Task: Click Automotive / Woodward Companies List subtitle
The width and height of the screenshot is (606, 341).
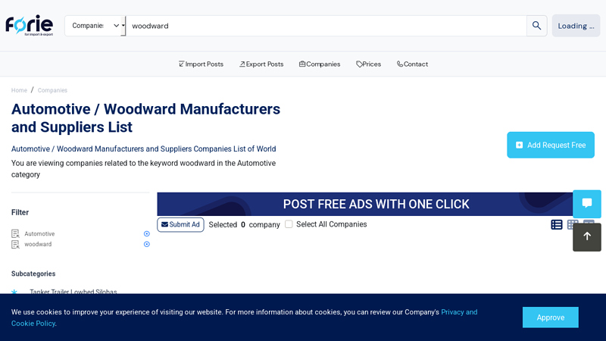Action: pos(143,149)
